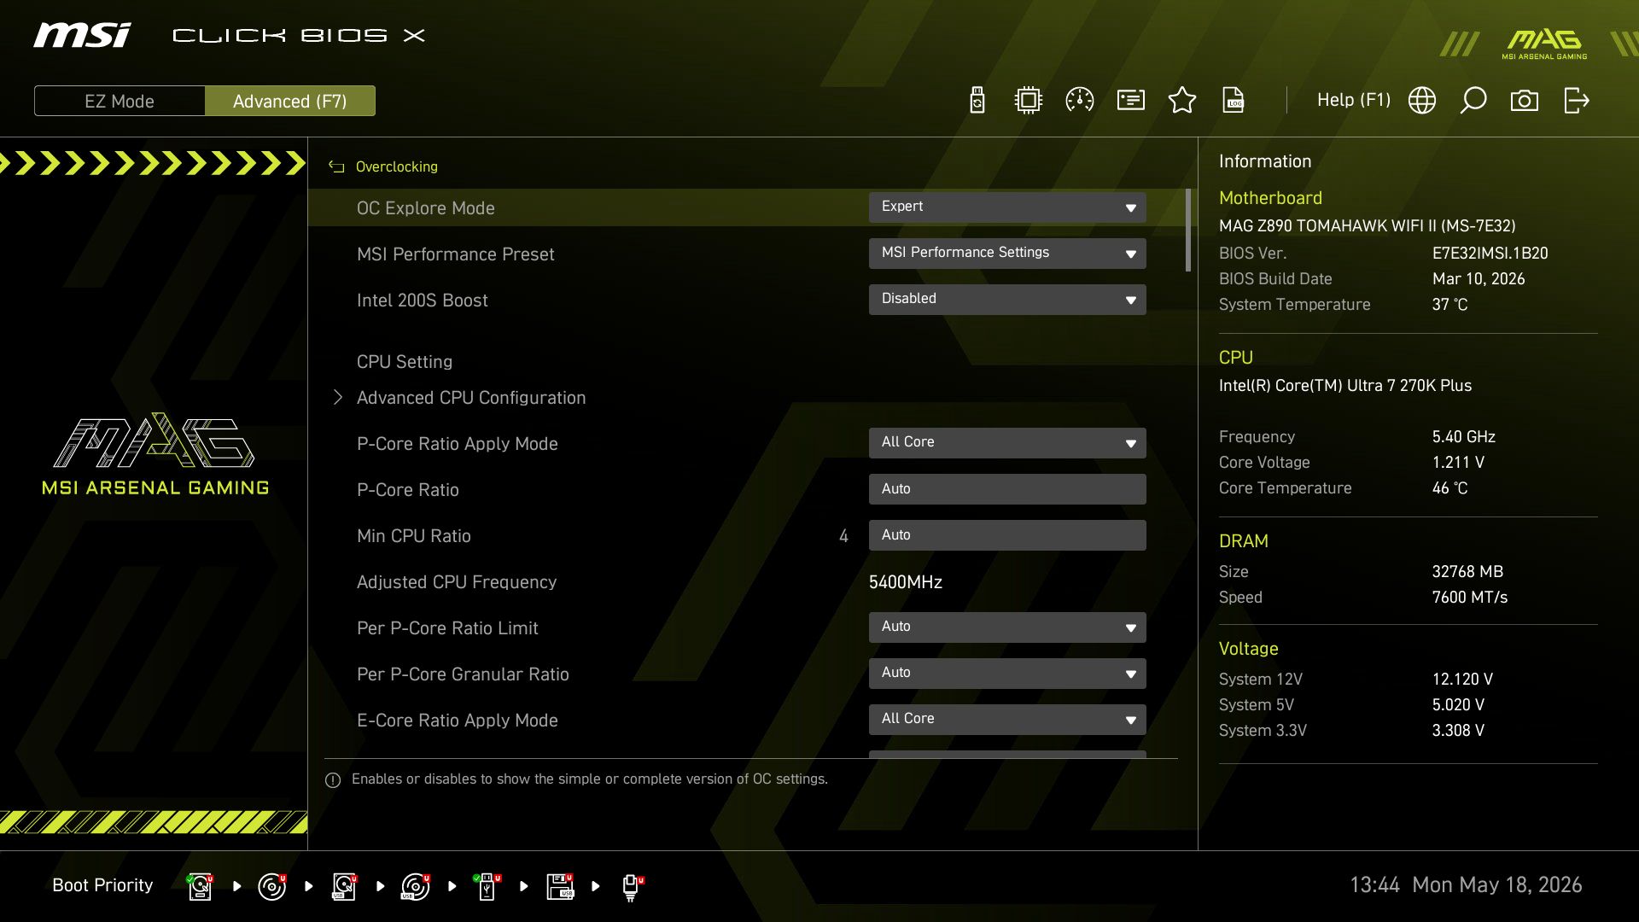Go back via the Overclocking breadcrumb

[x=396, y=166]
